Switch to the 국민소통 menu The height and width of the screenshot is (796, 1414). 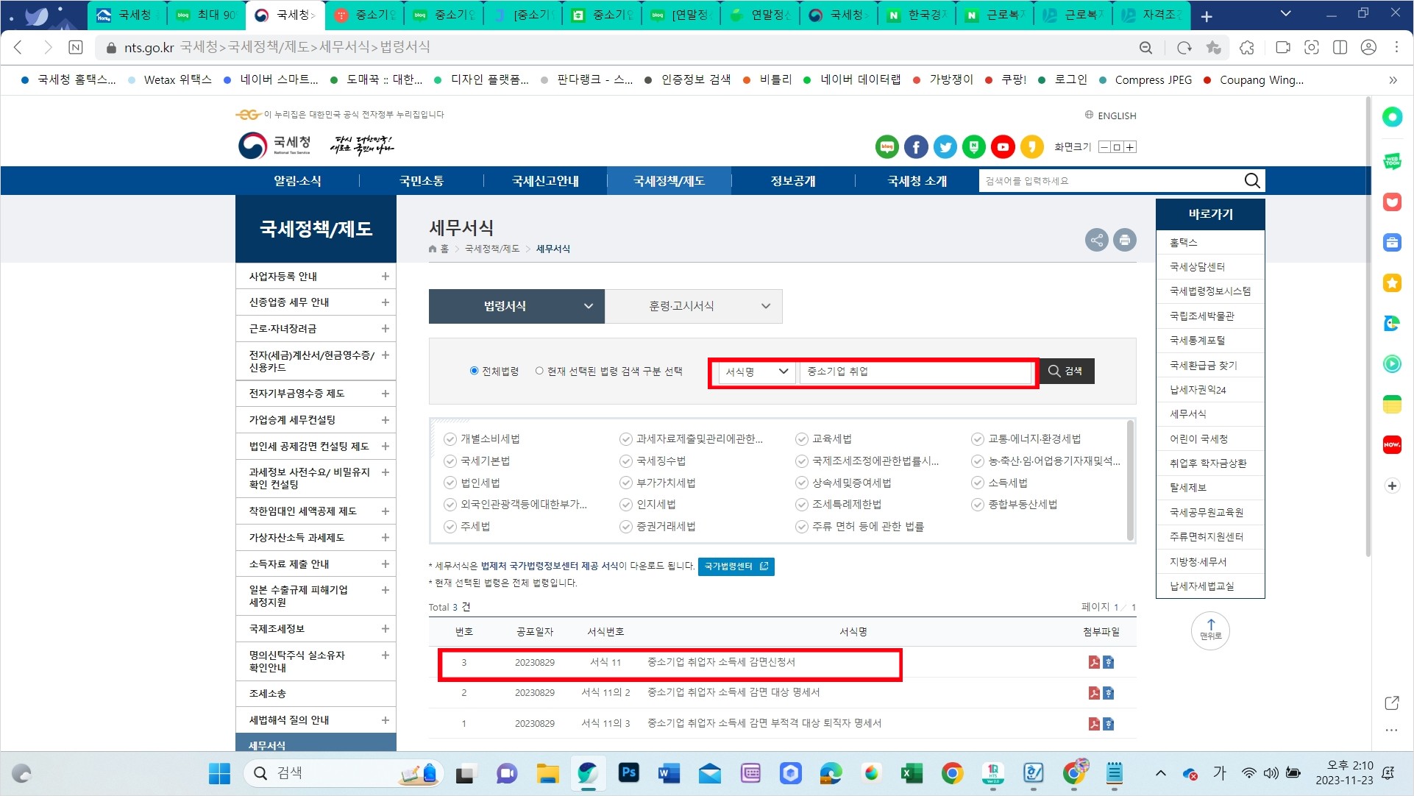click(x=421, y=180)
